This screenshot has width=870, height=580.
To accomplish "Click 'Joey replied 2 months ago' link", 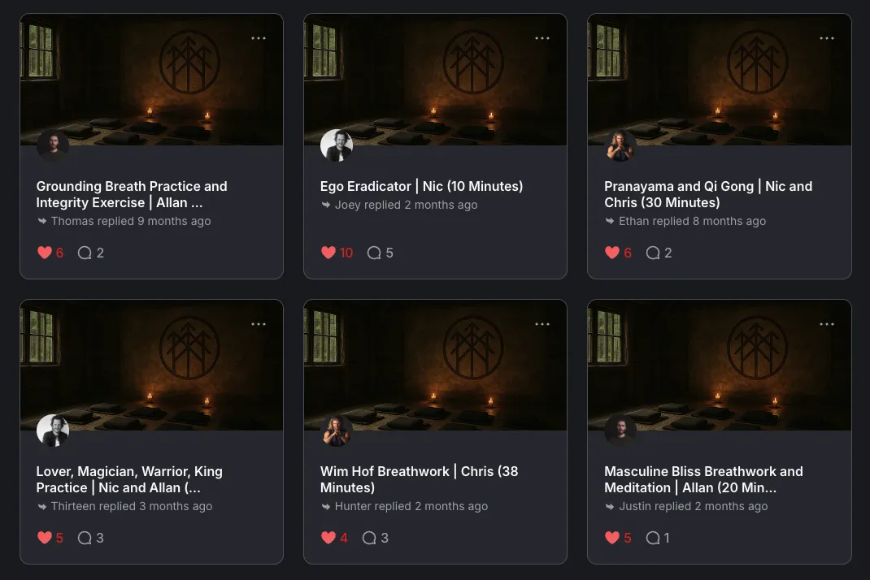I will tap(406, 206).
